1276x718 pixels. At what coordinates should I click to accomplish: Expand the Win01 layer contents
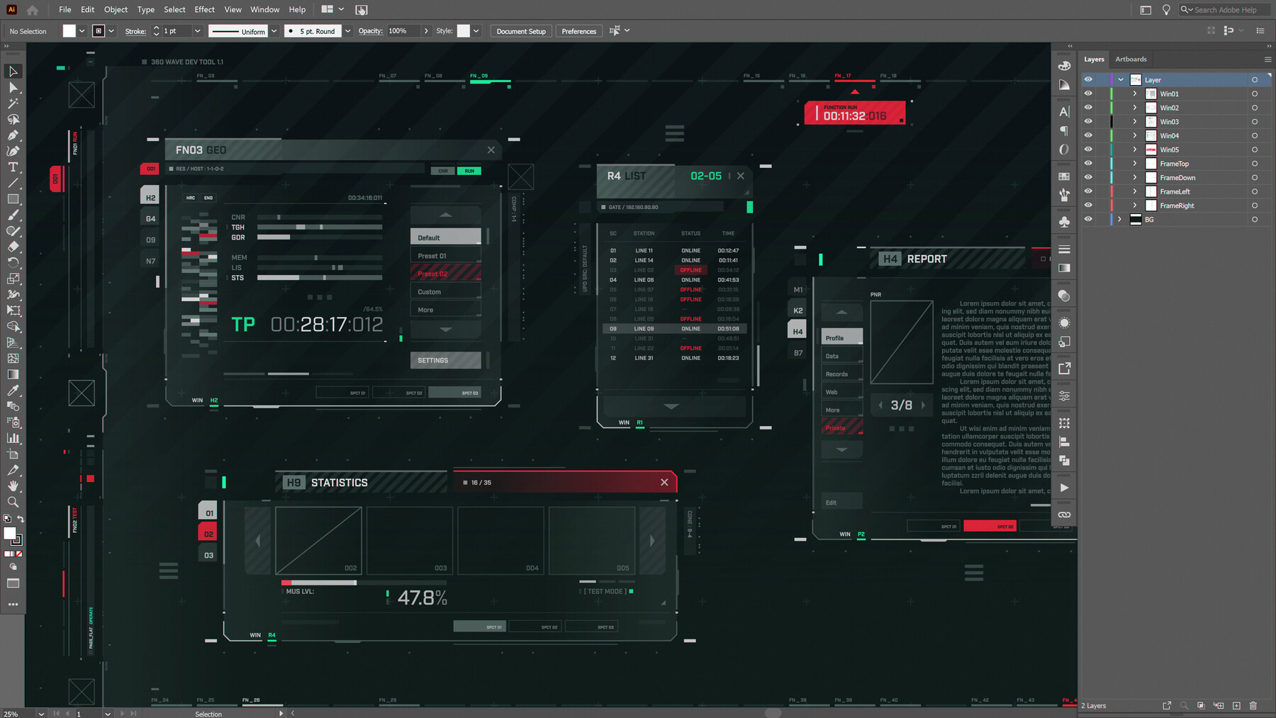pos(1136,93)
